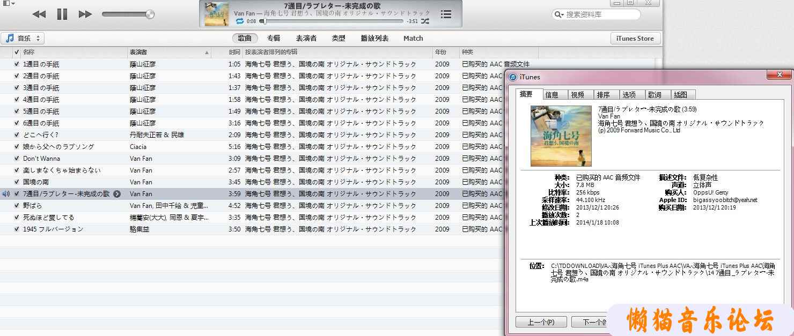794x336 pixels.
Task: Sort by the 年份 column header
Action: point(446,52)
